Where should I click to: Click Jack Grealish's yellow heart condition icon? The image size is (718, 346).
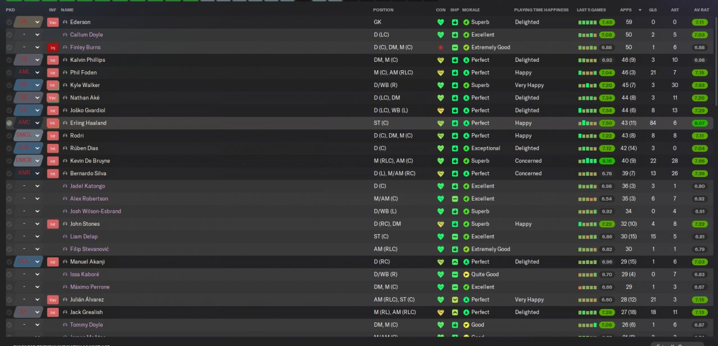[x=440, y=312]
